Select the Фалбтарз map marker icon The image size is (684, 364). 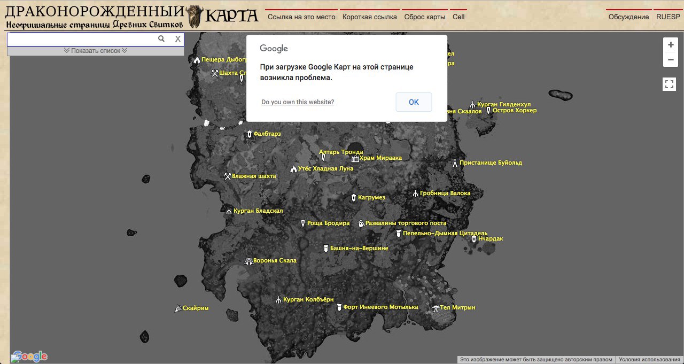point(249,134)
